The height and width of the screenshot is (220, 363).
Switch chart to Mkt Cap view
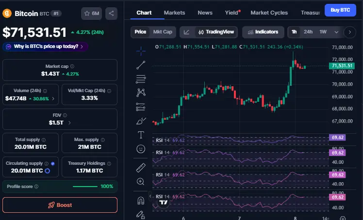click(163, 32)
